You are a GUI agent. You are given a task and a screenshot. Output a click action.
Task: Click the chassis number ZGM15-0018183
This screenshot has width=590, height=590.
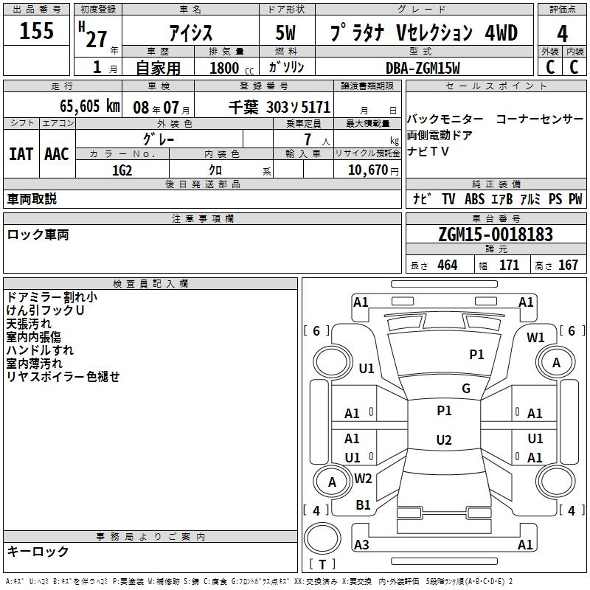[x=496, y=235]
